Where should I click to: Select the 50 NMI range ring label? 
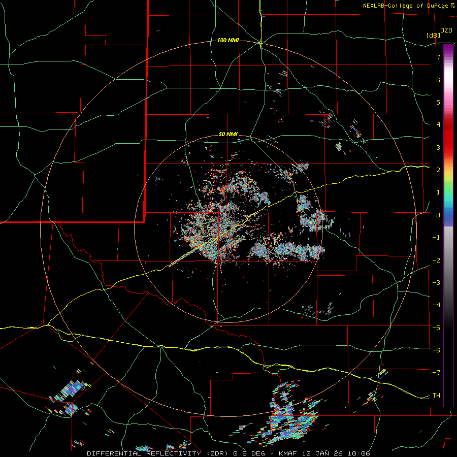pos(228,135)
